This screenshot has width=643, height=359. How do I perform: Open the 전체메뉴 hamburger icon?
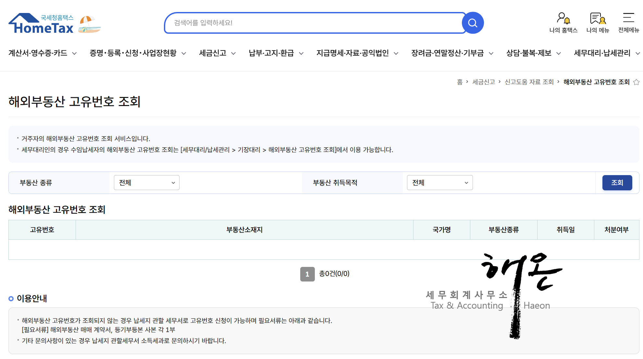(x=628, y=18)
